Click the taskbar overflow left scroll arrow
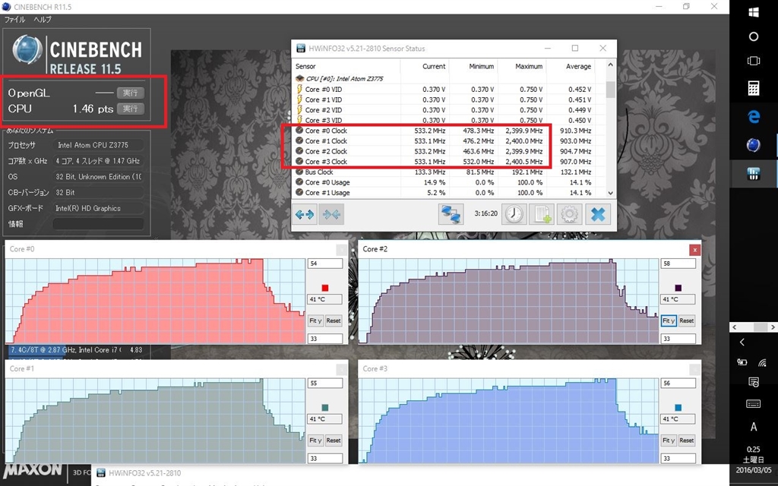The height and width of the screenshot is (486, 778). point(735,327)
